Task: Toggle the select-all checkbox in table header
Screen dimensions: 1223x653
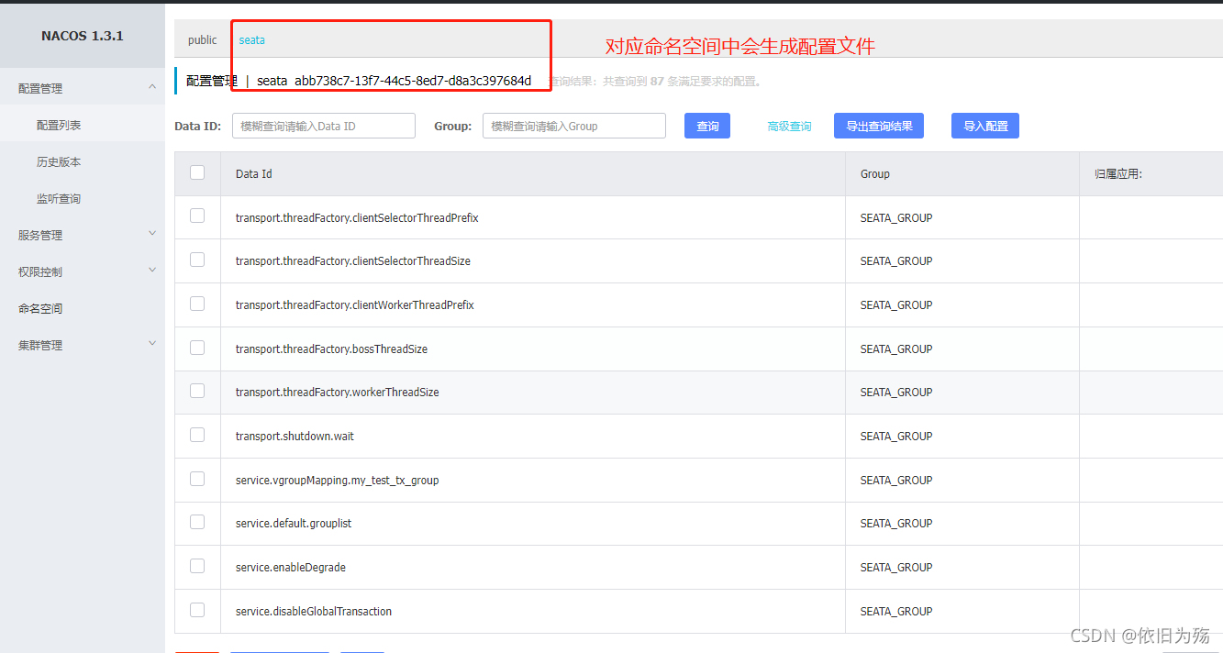Action: click(x=197, y=172)
